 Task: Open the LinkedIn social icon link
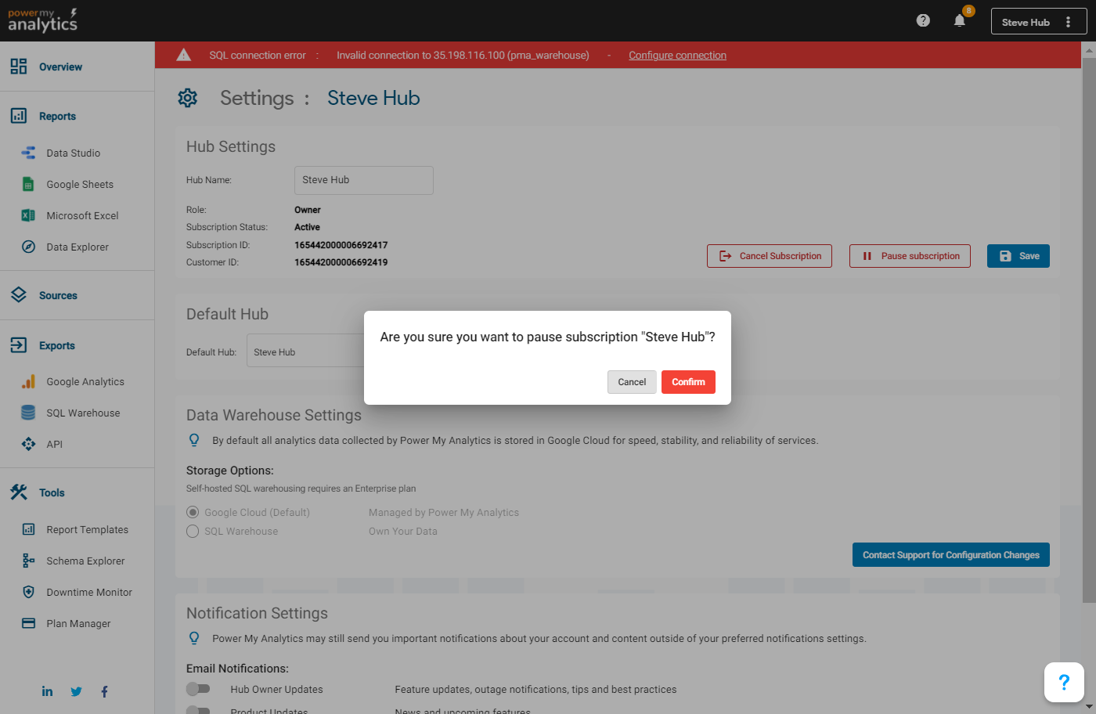tap(47, 691)
